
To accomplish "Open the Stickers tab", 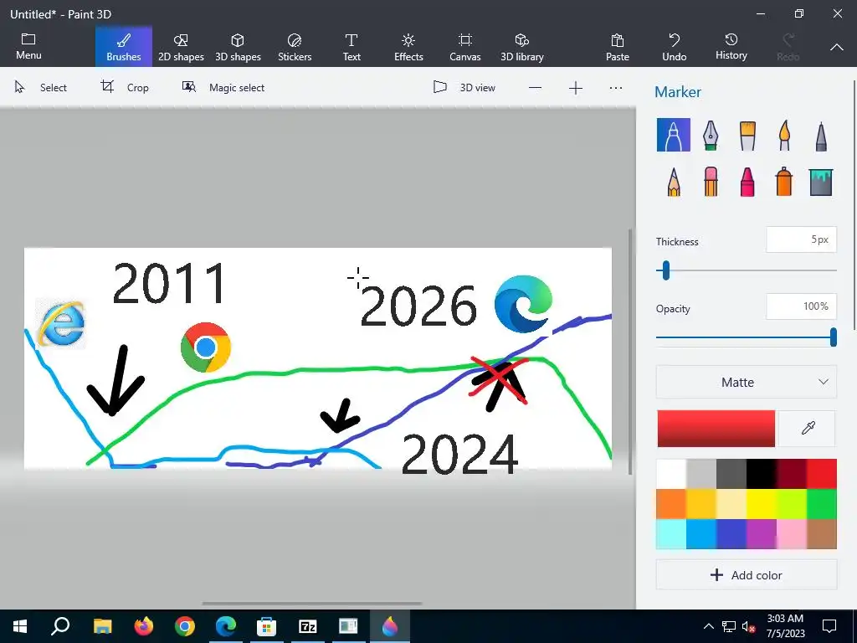I will pyautogui.click(x=295, y=47).
